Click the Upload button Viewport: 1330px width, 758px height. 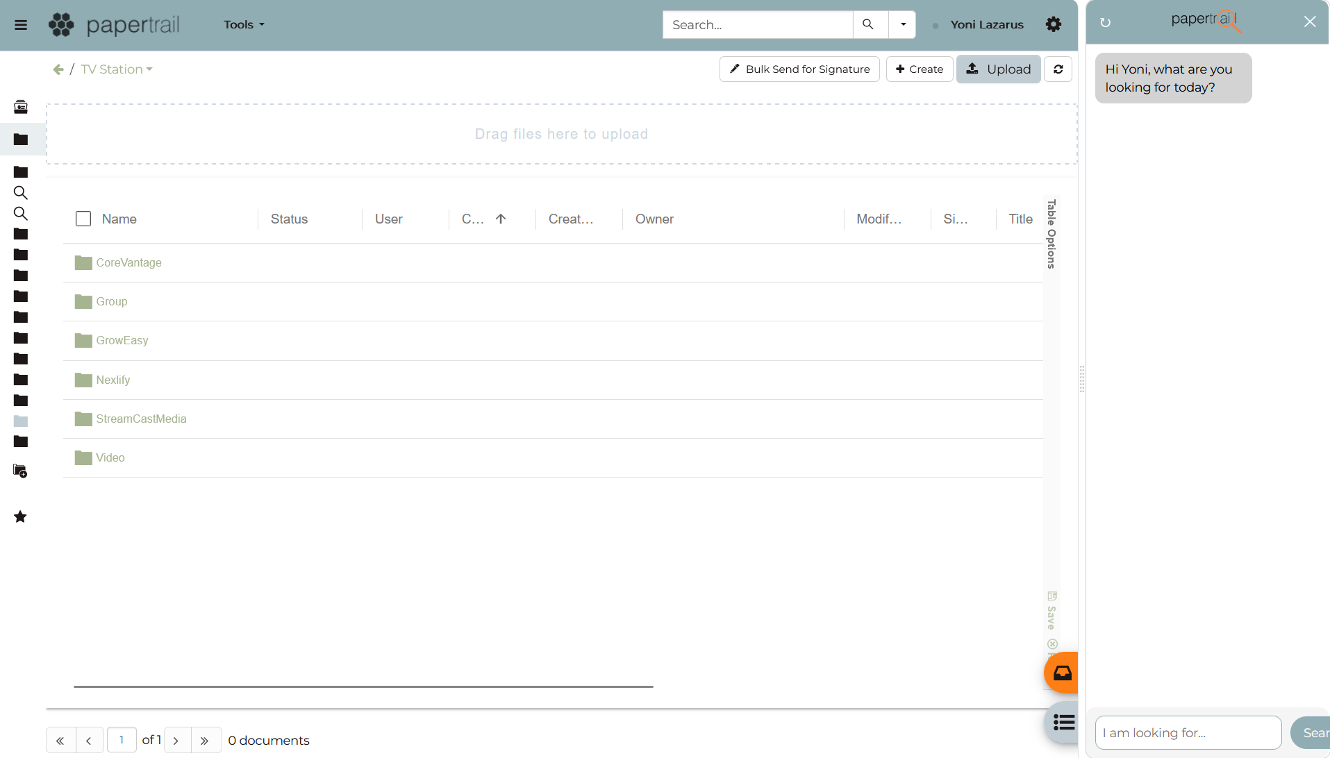pos(999,69)
